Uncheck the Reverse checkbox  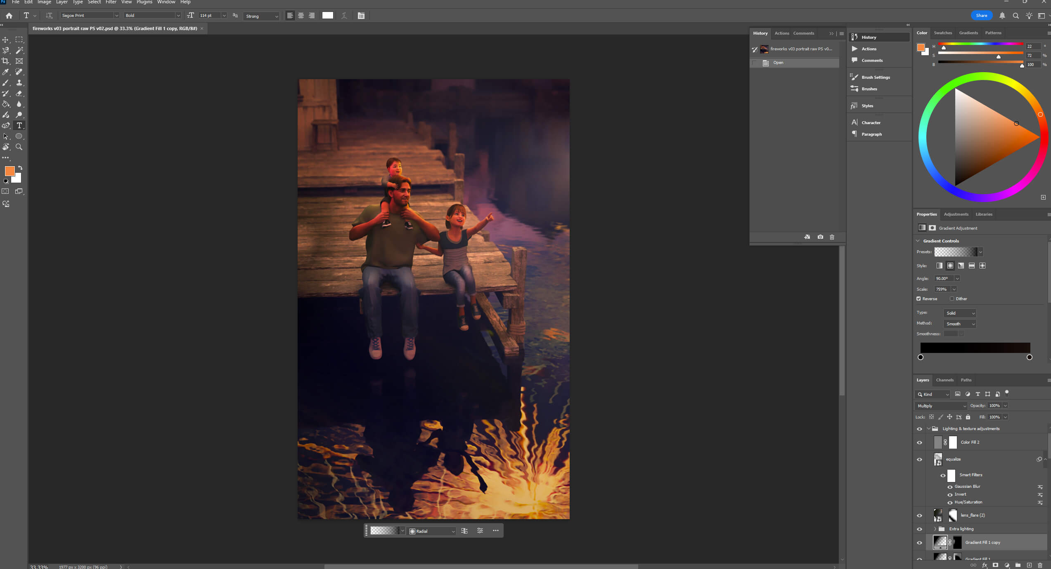pos(918,299)
